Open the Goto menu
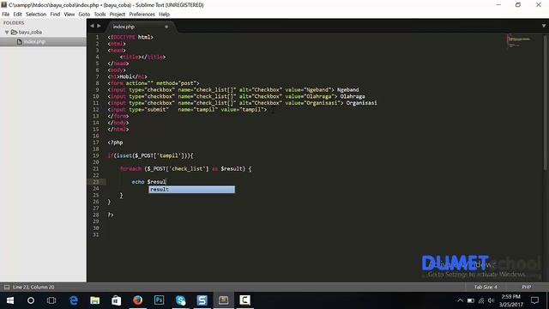 point(84,15)
